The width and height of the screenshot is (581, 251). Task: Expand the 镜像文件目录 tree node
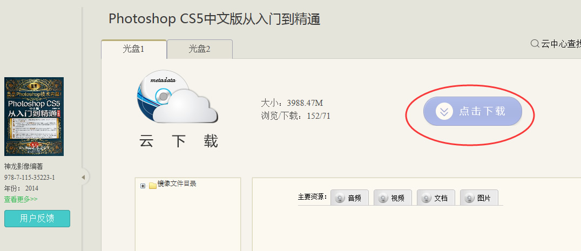(x=143, y=186)
